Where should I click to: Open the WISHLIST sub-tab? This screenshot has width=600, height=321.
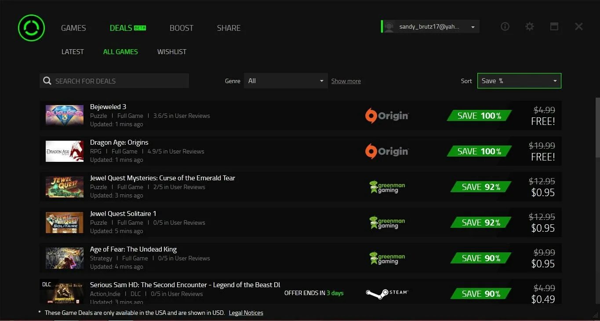pyautogui.click(x=172, y=51)
